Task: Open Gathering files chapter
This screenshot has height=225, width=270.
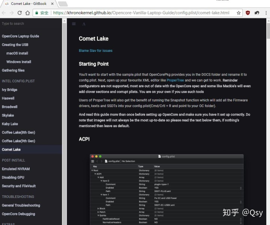Action: point(13,70)
